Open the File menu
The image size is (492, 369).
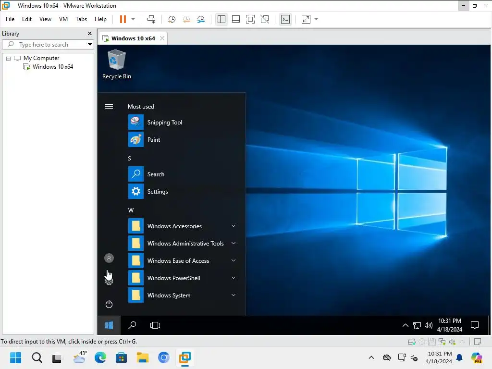tap(10, 19)
